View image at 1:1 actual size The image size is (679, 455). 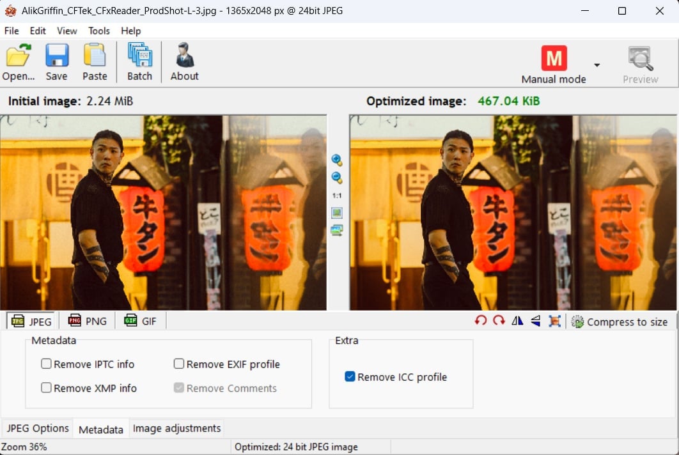[337, 195]
